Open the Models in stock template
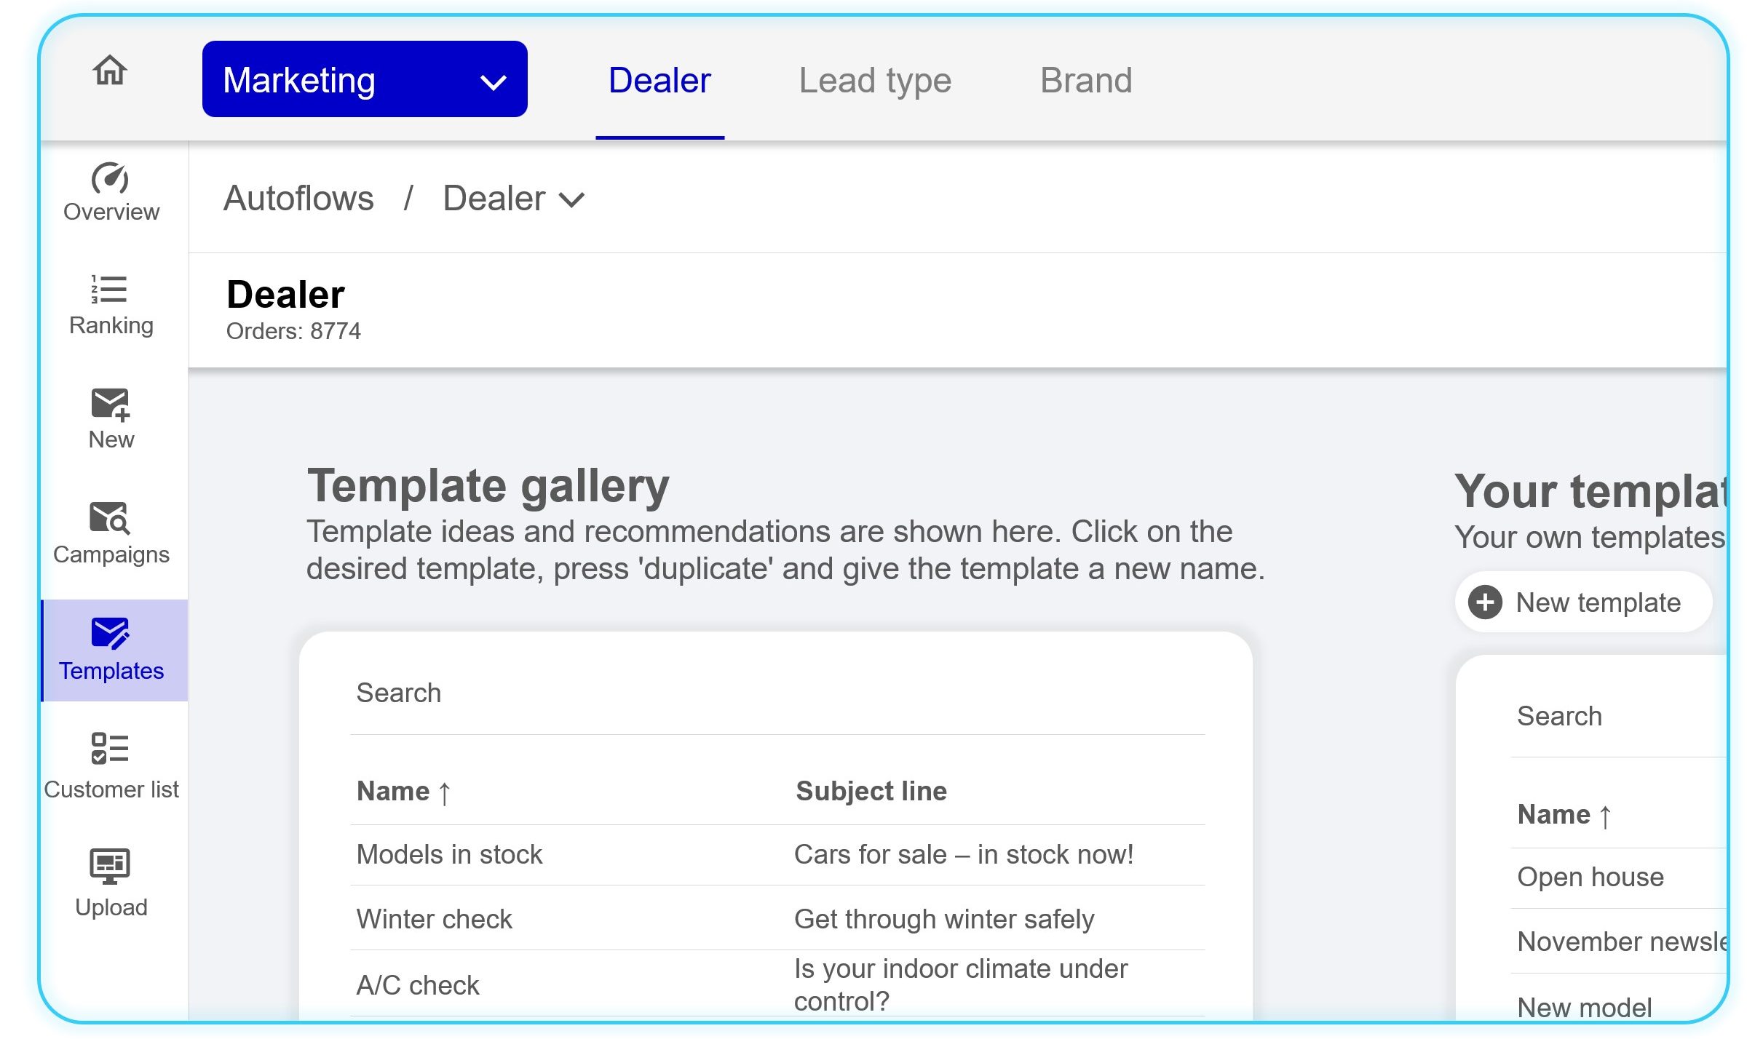 tap(449, 854)
